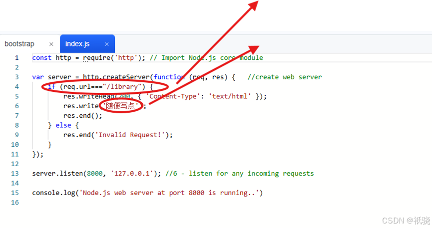Image resolution: width=432 pixels, height=228 pixels.
Task: Place cursor on 'const http = require' code
Action: coord(71,58)
